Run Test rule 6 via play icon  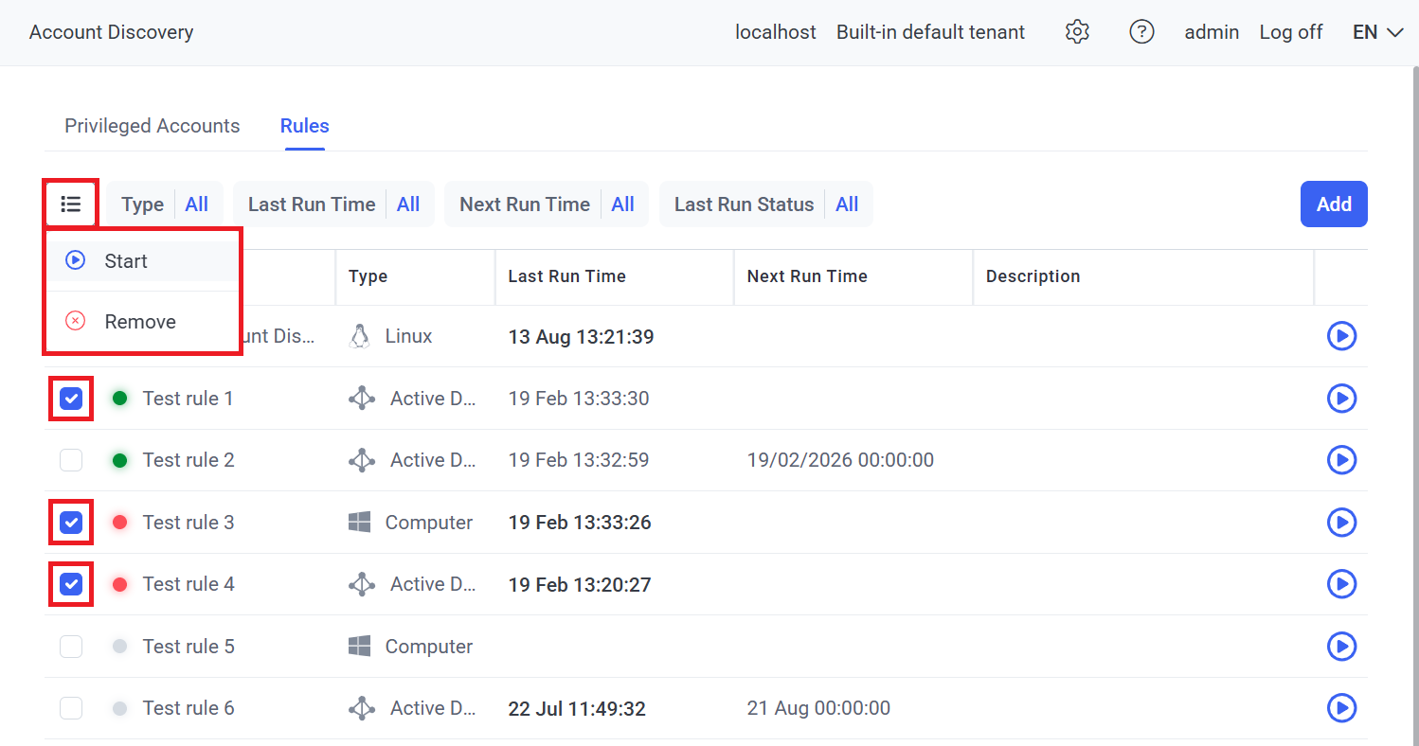coord(1341,708)
